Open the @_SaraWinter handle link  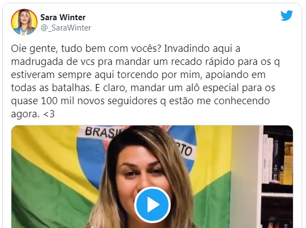coord(66,28)
